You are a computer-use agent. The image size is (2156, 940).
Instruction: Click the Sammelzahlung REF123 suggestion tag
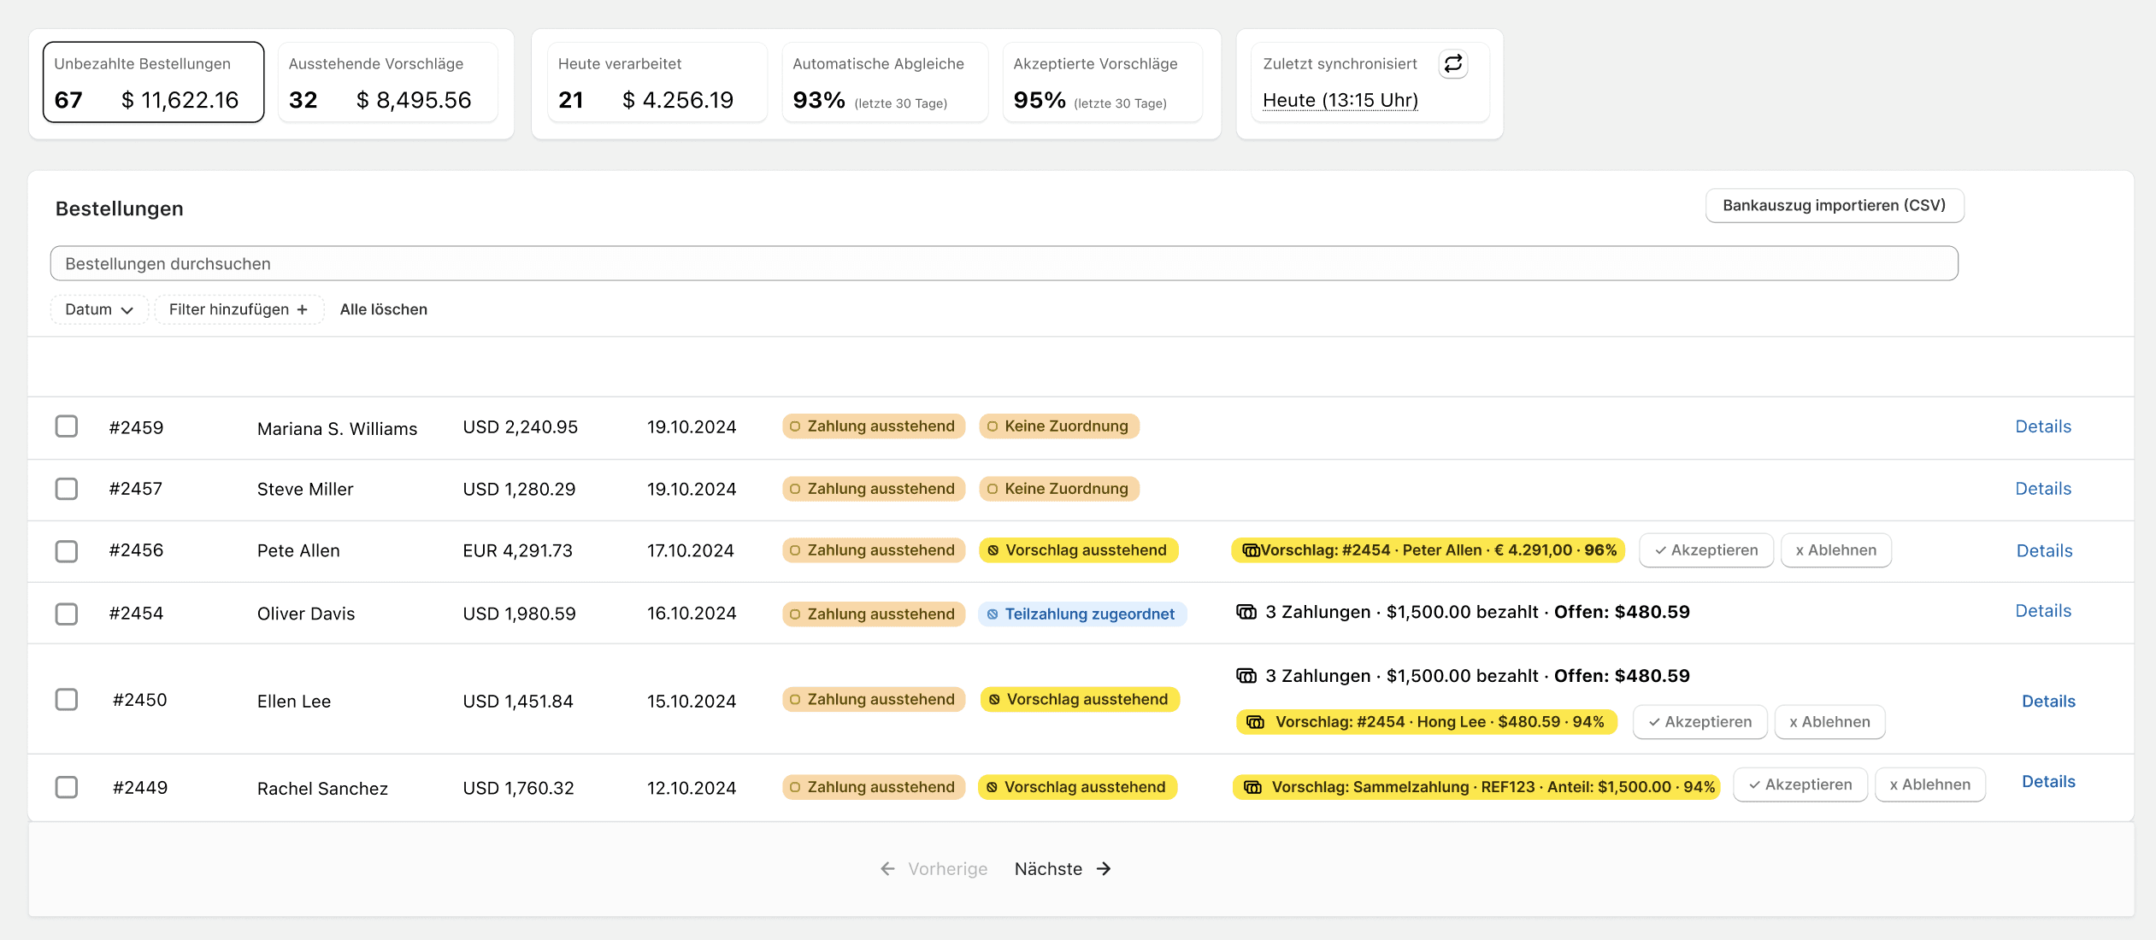click(x=1476, y=787)
